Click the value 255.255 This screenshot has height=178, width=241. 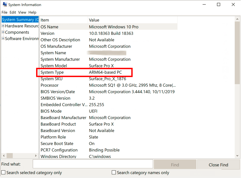pyautogui.click(x=97, y=105)
